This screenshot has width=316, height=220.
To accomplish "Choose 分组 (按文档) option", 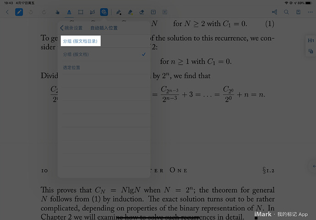I will [104, 54].
